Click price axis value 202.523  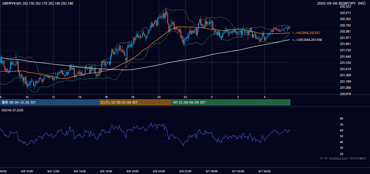[x=345, y=6]
